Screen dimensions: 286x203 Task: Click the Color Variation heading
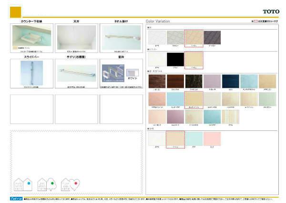point(157,21)
